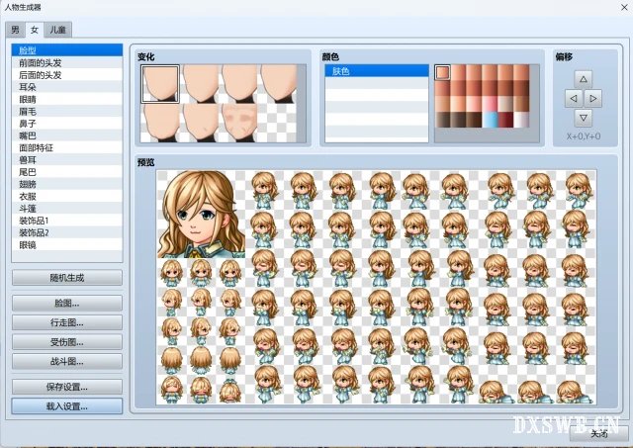Viewport: 633px width, 448px height.
Task: Click the offset left arrow button
Action: (x=573, y=99)
